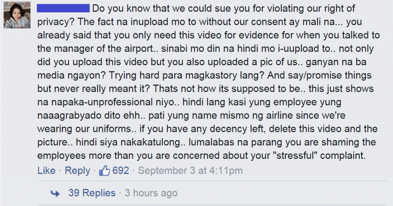Select the avatar of the woman commenter

click(17, 15)
